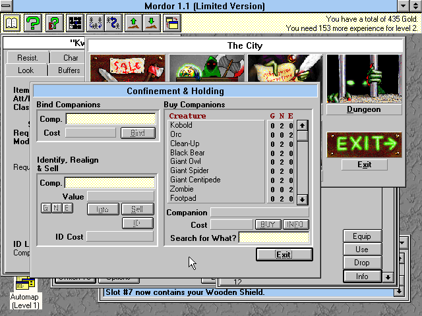Click down arrow beside Info button
The image size is (422, 316).
pyautogui.click(x=388, y=277)
